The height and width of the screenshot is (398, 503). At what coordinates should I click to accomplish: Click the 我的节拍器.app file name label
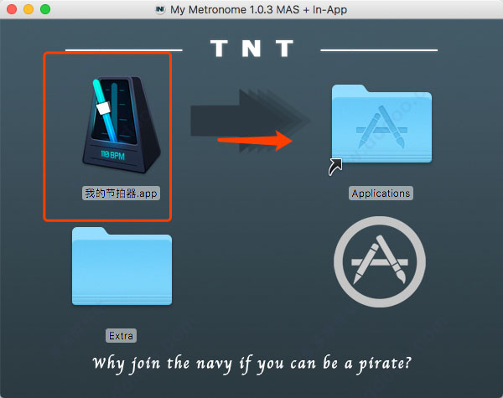121,194
